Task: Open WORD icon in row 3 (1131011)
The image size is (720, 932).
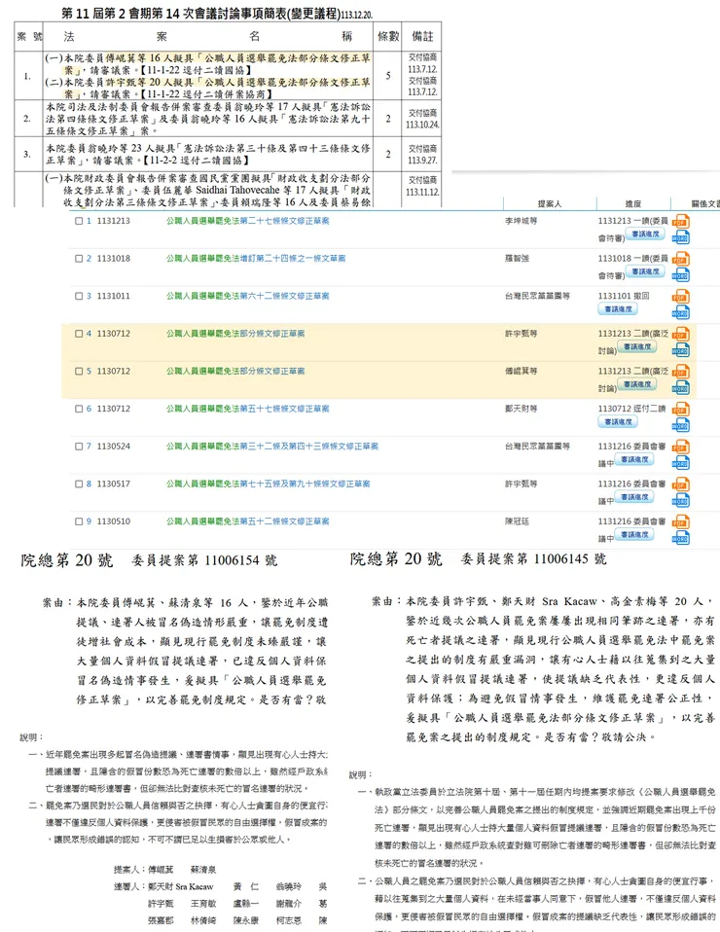Action: click(x=680, y=312)
